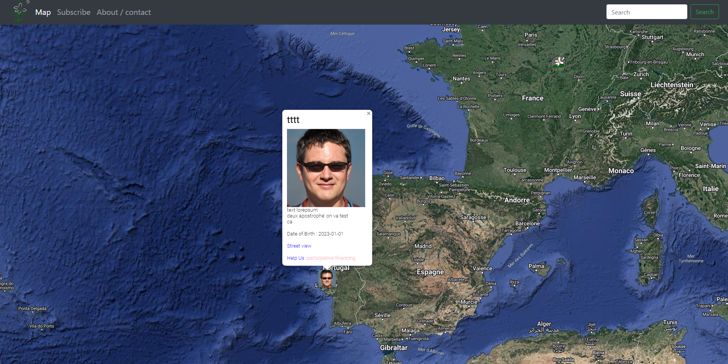Open the About / contact page

[124, 12]
